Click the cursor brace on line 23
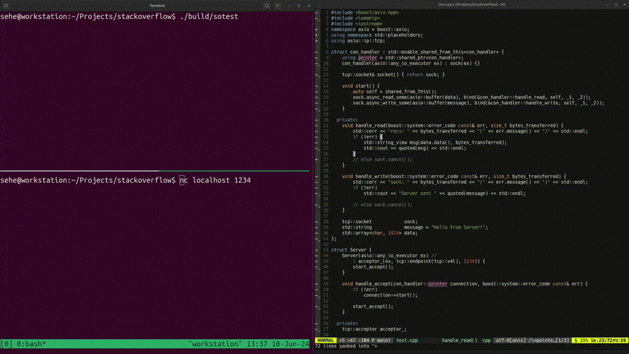Screen dimensions: 629x354 pos(381,137)
